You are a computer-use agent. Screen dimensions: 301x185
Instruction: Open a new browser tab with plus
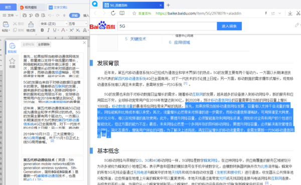(168, 5)
